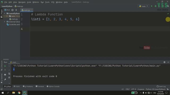Open the Code menu
This screenshot has height=95, width=170.
29,2
